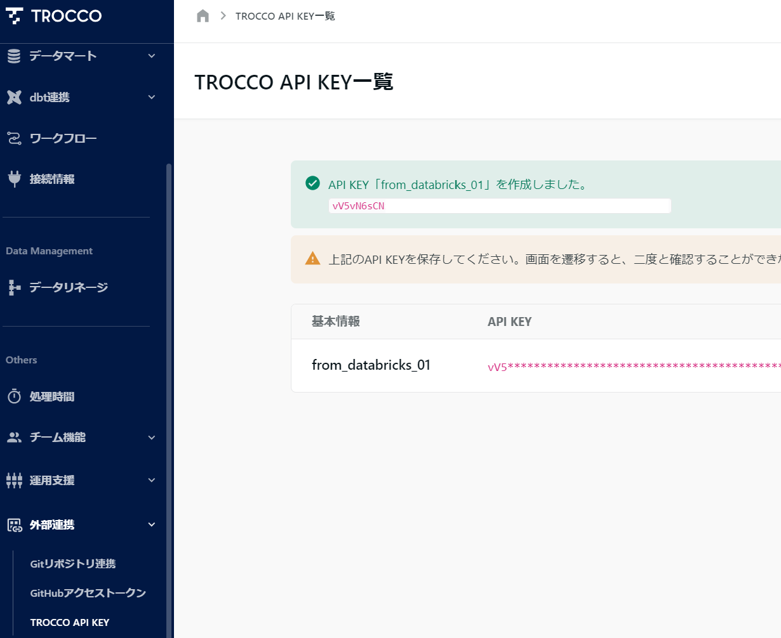Collapse the 外部連携 chevron
Viewport: 781px width, 638px height.
click(152, 524)
